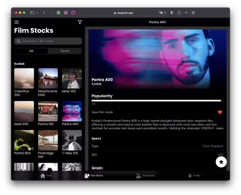241x195 pixels.
Task: Expand the sidebar dropdown chevron
Action: [x=37, y=13]
